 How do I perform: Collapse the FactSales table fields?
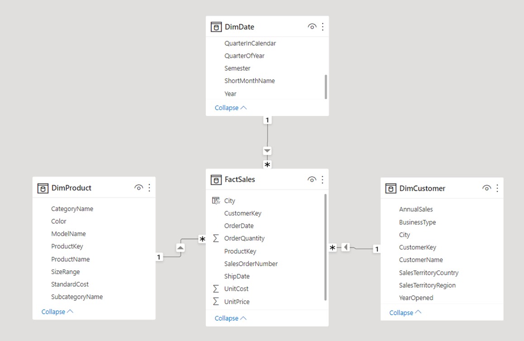tap(230, 318)
